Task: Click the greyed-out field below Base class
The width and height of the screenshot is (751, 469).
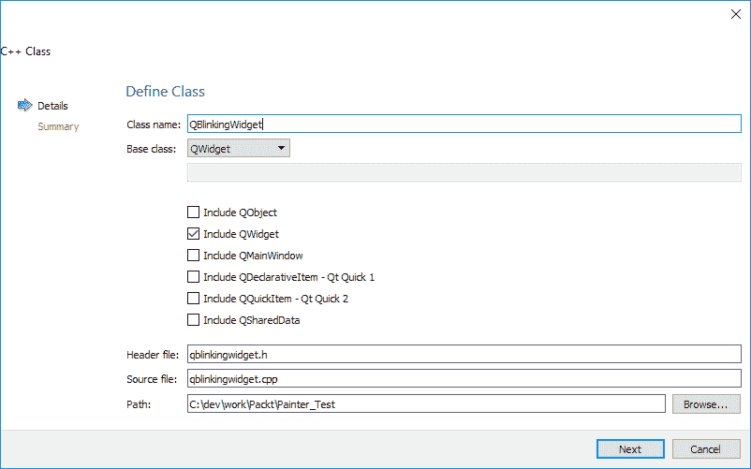Action: click(x=464, y=171)
